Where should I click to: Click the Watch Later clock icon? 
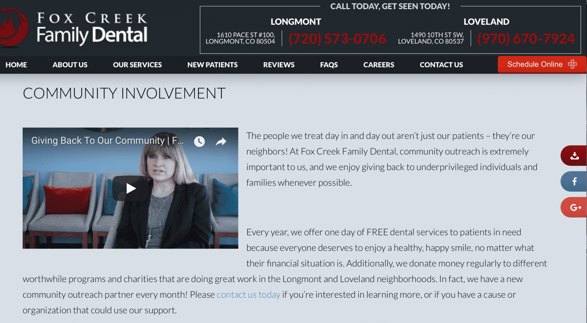pyautogui.click(x=199, y=141)
